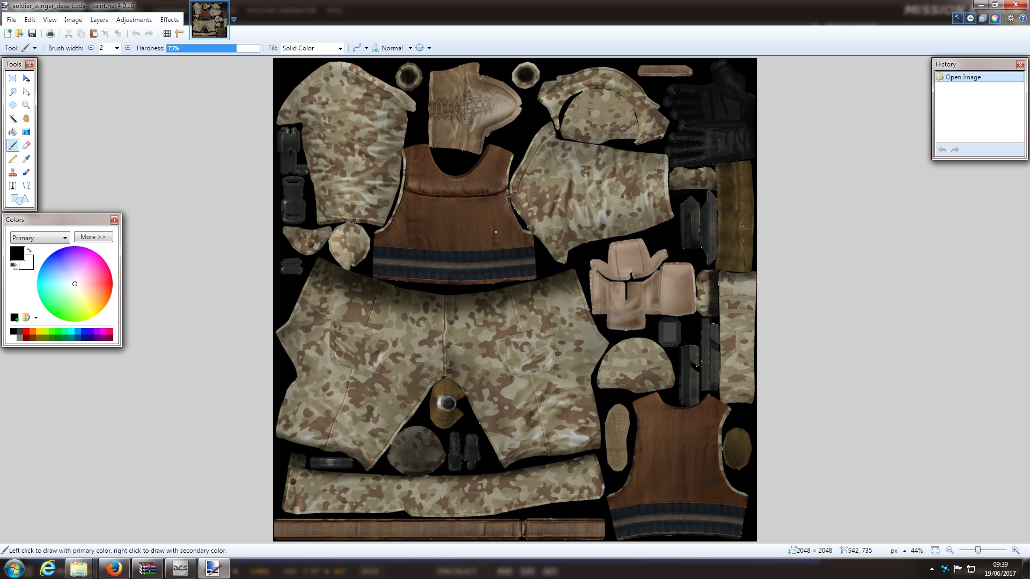
Task: Select the Eraser tool
Action: coord(26,145)
